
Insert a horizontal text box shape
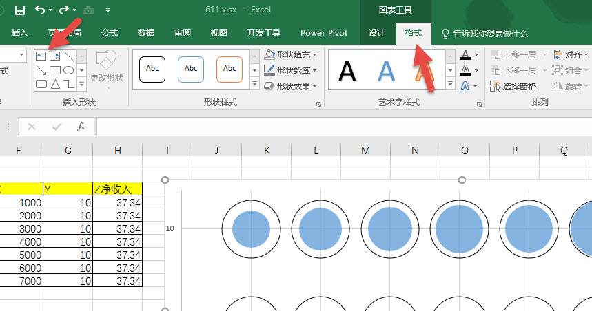click(41, 56)
